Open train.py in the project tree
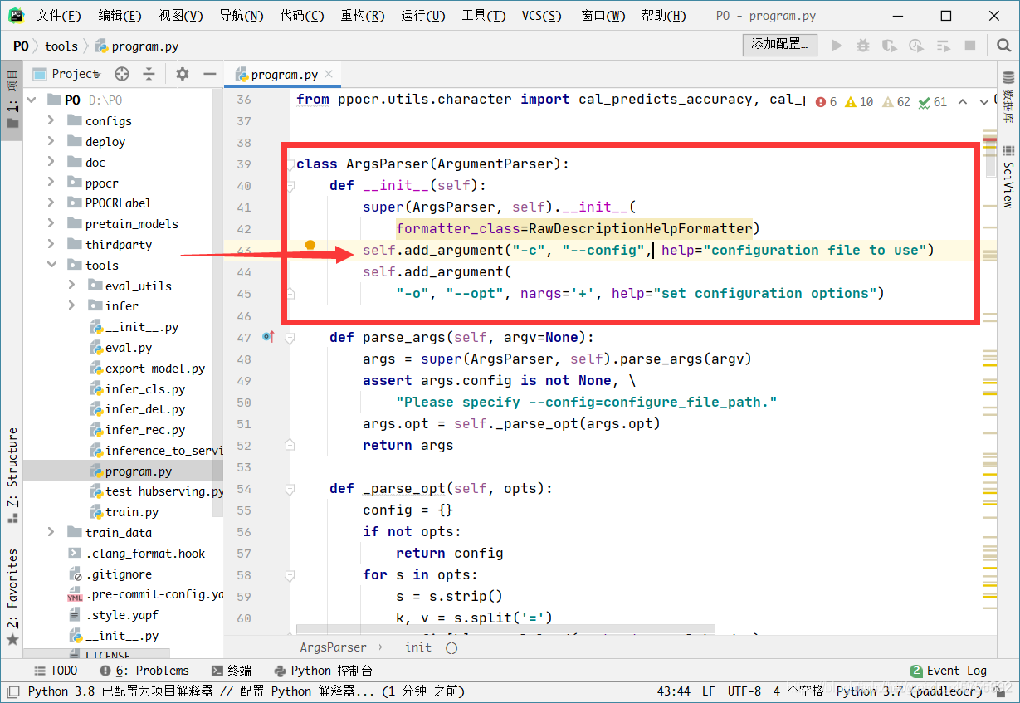 point(132,512)
